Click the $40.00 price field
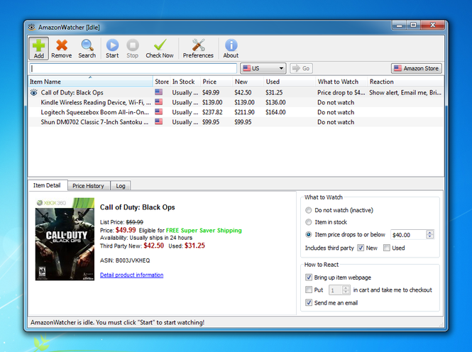Screen dimensions: 472x352 (409, 235)
